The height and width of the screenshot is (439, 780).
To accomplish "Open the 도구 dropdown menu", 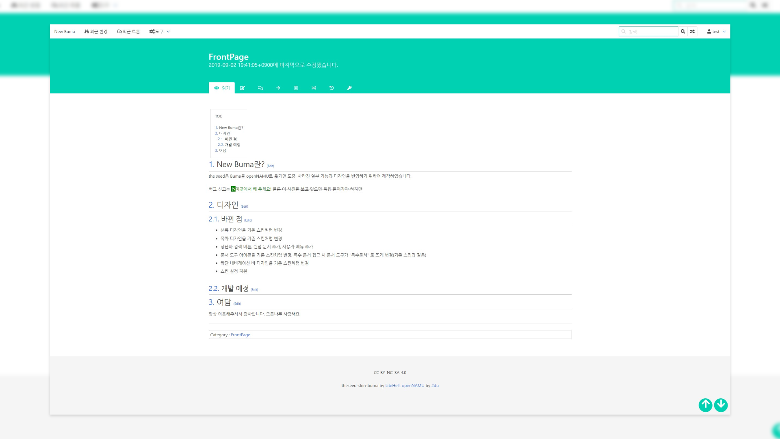I will tap(158, 31).
